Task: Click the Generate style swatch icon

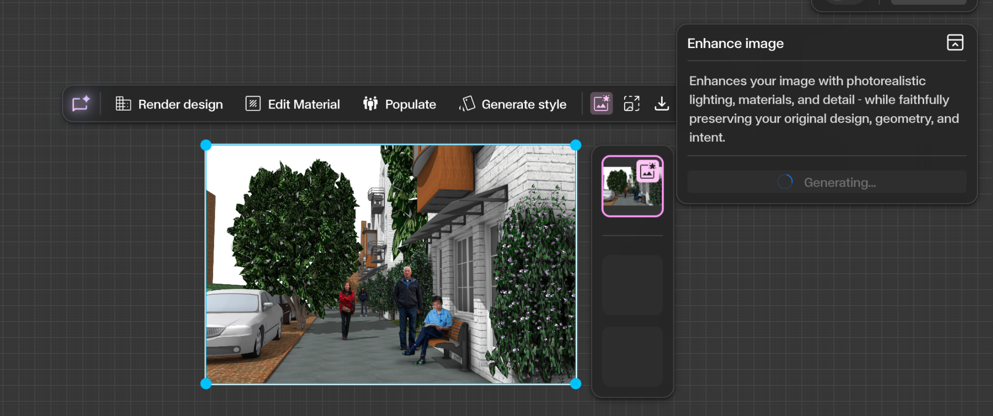Action: click(467, 104)
